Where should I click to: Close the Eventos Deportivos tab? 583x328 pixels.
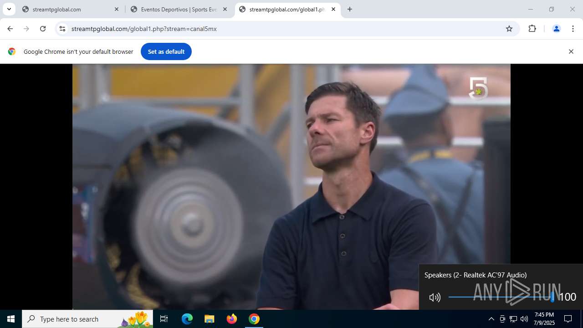point(225,9)
